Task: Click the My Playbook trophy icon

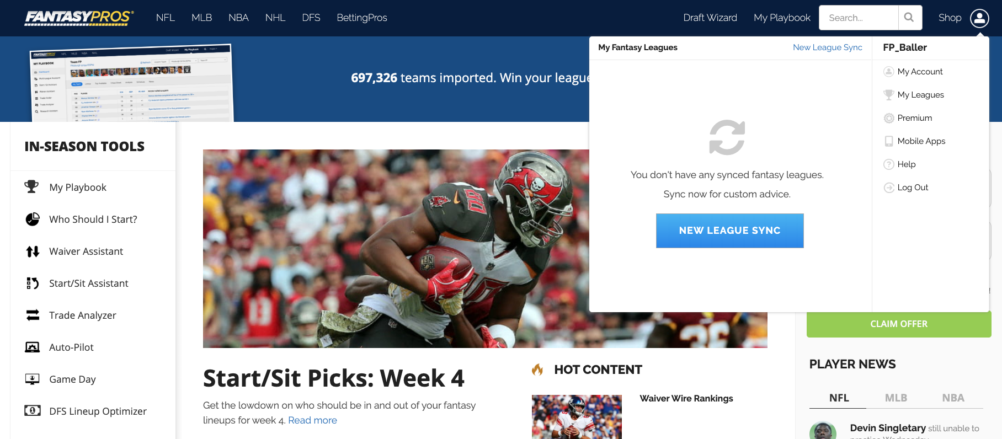Action: 31,187
